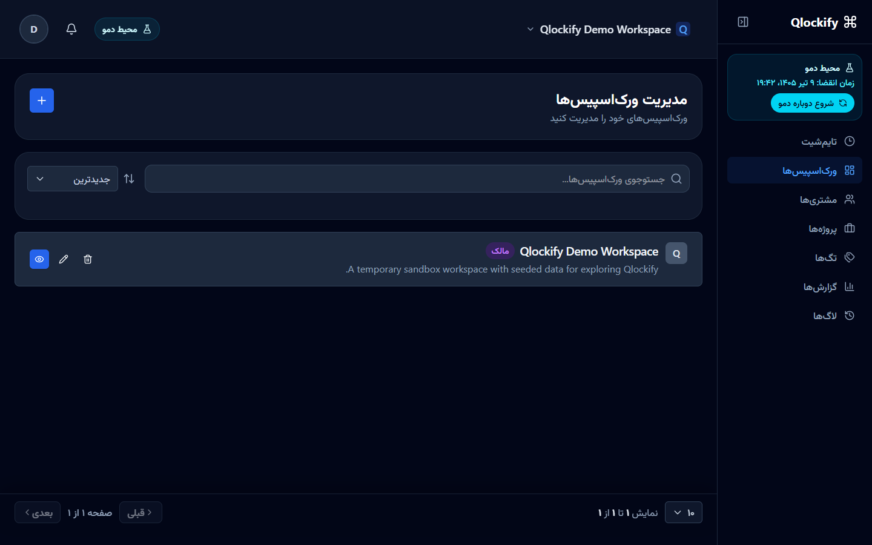
Task: Click the Qlockify logo
Action: pos(824,22)
